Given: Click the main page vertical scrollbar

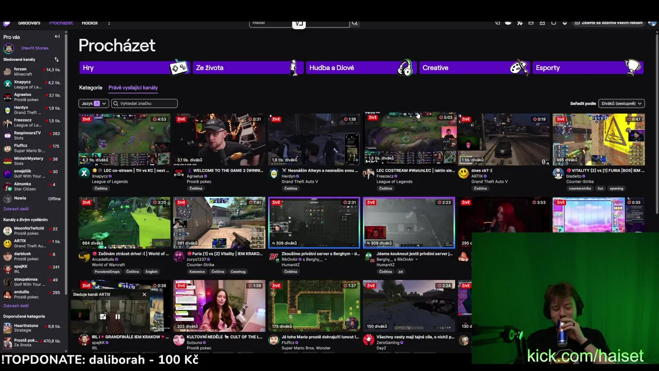Looking at the screenshot, I should (656, 124).
